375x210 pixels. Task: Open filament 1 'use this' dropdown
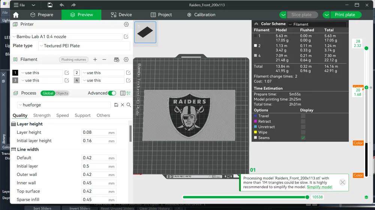tap(41, 73)
